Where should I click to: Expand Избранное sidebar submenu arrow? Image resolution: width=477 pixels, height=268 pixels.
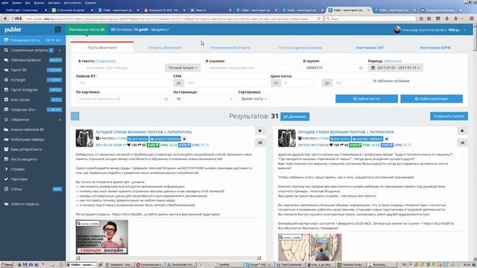tap(60, 120)
